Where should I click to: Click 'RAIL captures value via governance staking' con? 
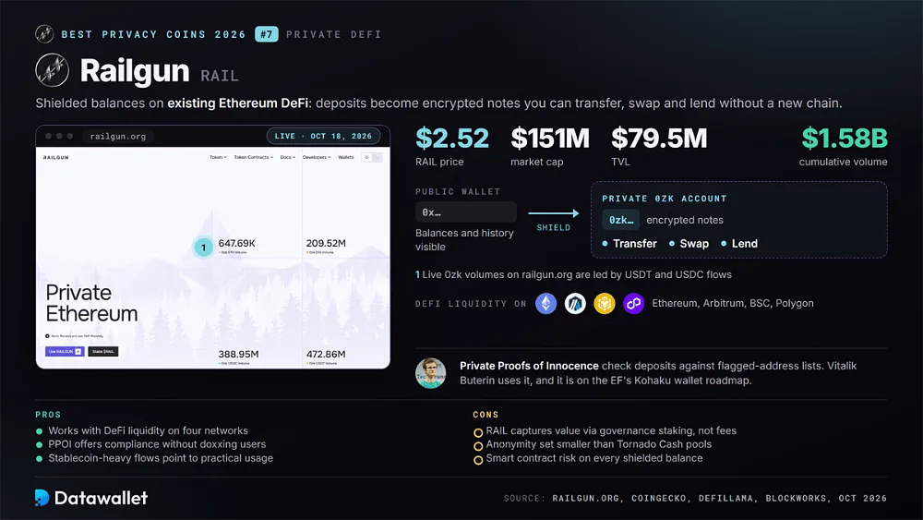click(x=611, y=430)
